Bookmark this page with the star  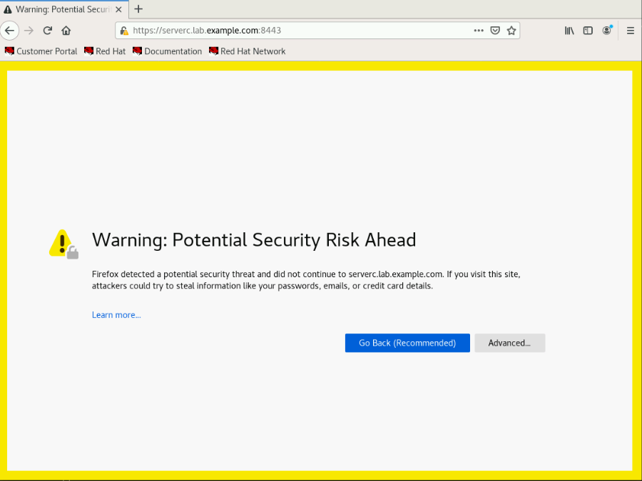click(511, 31)
